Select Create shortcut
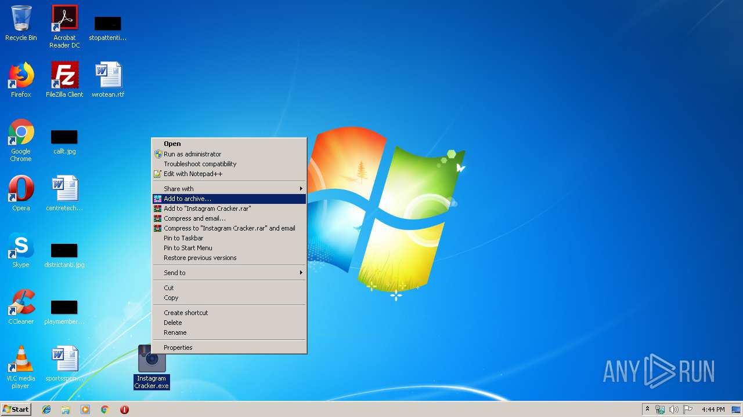Screen dimensions: 743x417 229,313
